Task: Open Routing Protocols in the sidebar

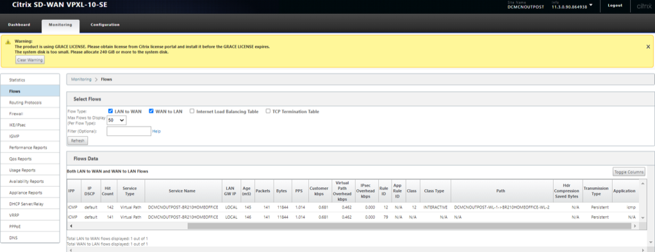Action: click(30, 102)
